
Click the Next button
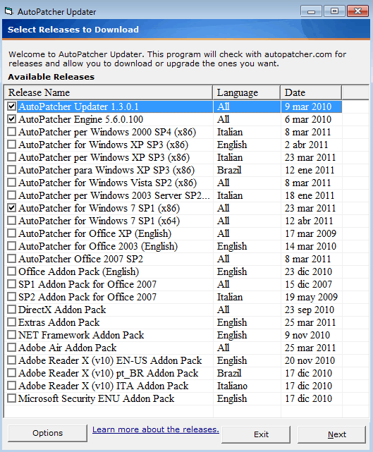332,434
